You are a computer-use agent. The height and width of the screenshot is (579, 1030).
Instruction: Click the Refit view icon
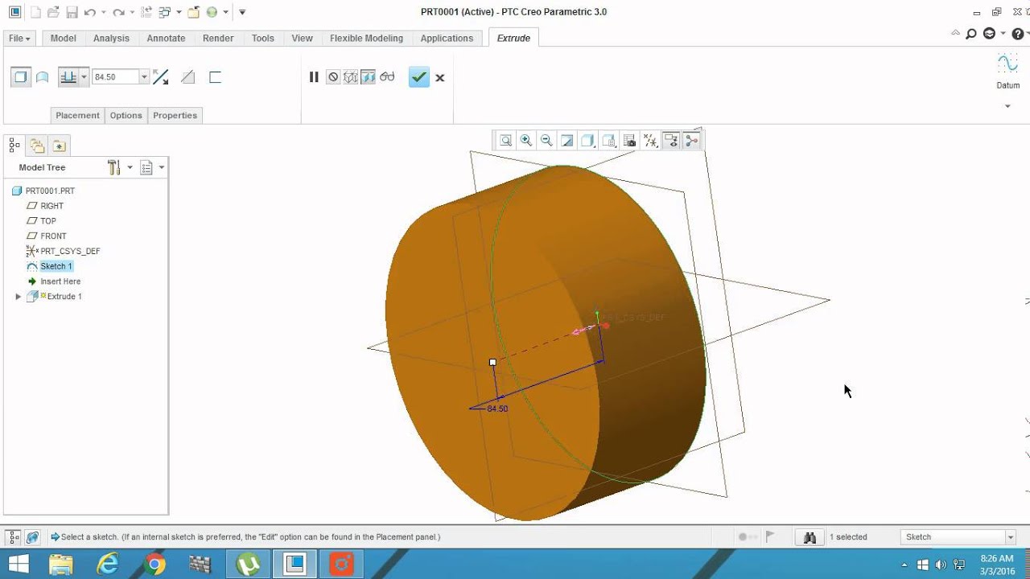click(x=505, y=141)
